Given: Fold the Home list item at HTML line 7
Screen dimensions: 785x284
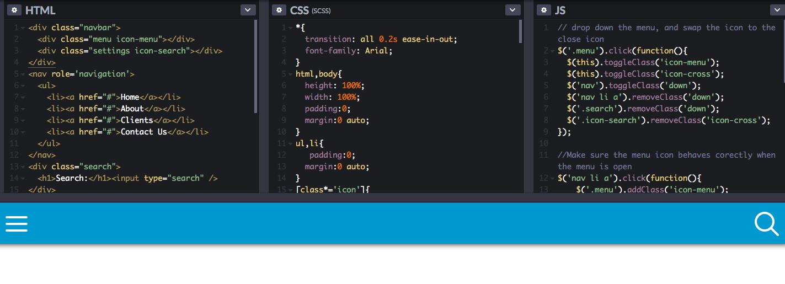Looking at the screenshot, I should click(x=23, y=97).
